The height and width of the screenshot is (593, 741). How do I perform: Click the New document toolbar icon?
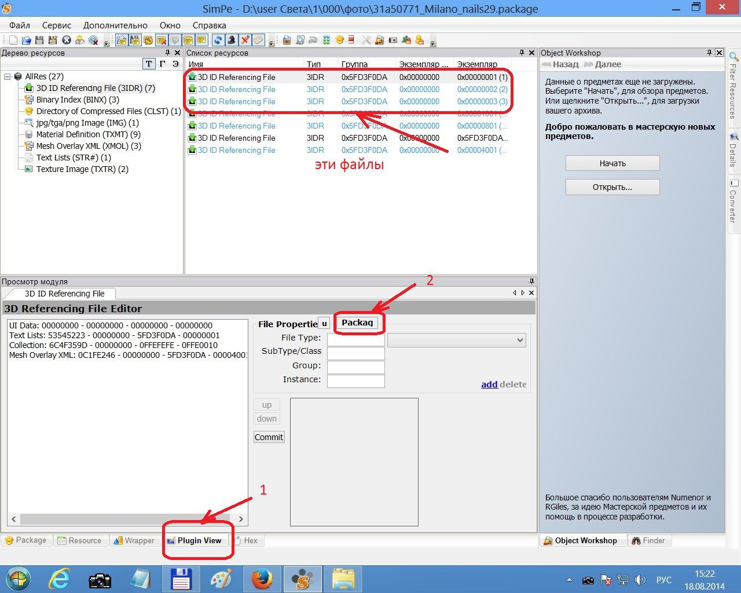coord(13,40)
